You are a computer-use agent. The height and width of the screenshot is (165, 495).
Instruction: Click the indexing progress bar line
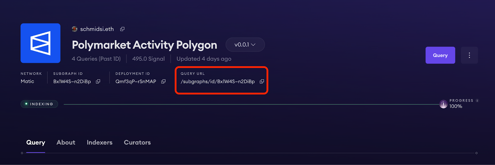tap(247, 105)
